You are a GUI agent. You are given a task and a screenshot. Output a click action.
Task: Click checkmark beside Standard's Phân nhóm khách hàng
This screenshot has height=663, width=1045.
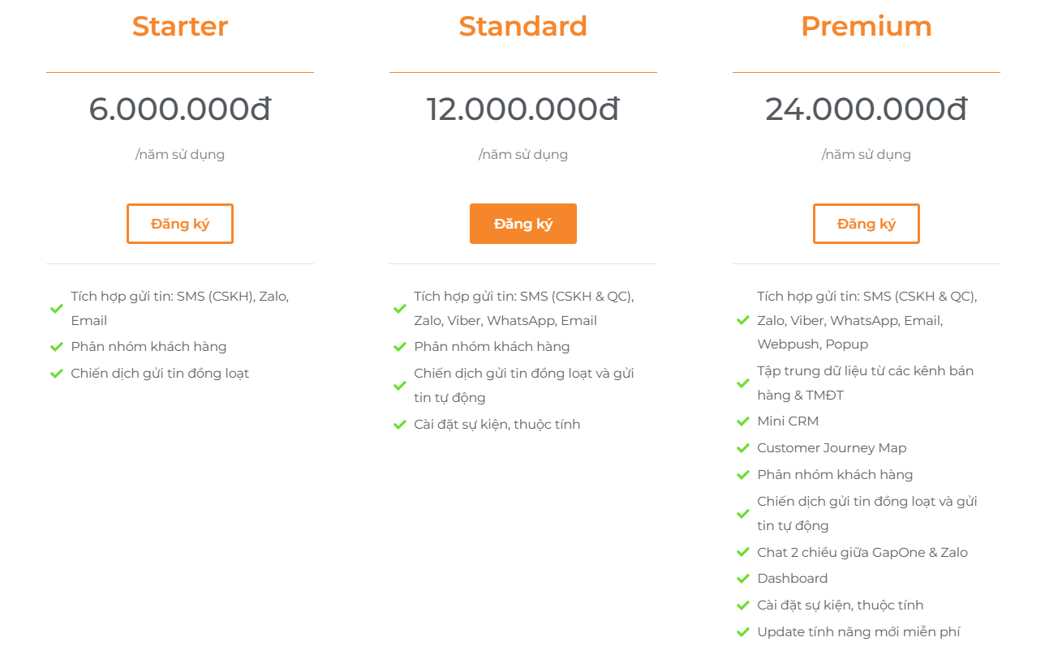[400, 347]
